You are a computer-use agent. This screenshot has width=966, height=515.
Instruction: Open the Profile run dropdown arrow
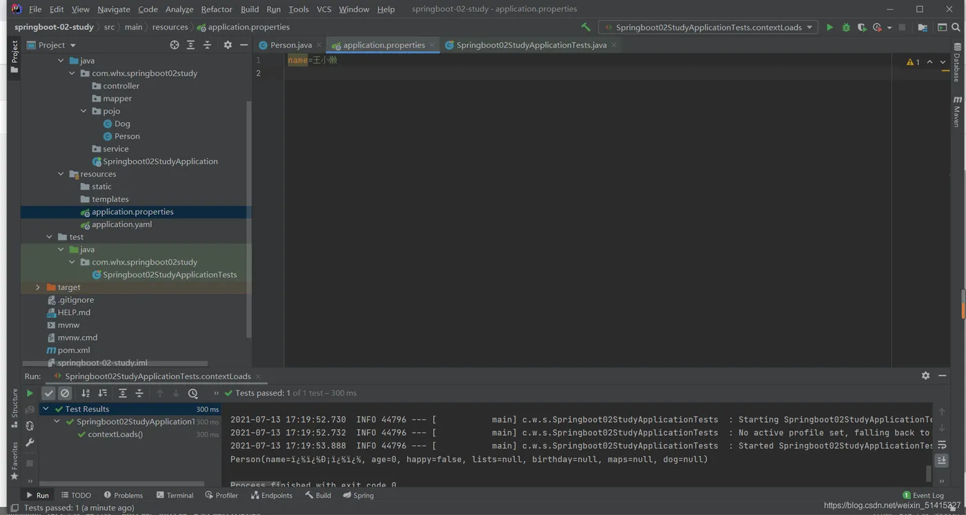coord(889,28)
